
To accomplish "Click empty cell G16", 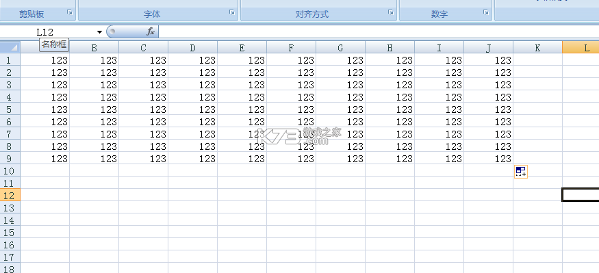I will (x=340, y=245).
